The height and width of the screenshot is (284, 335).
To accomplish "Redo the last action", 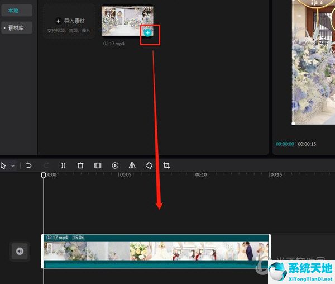I will [x=46, y=165].
